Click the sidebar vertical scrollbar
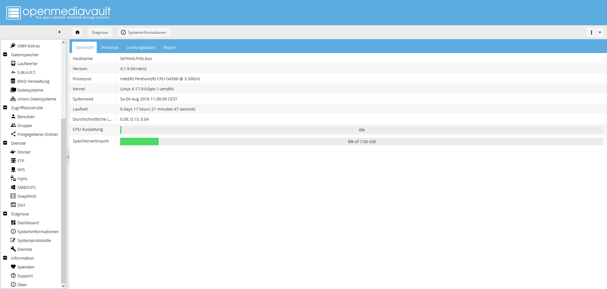 63,201
